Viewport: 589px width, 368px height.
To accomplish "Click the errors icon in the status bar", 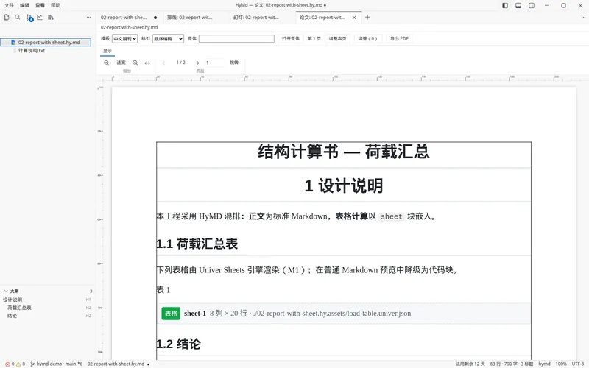I will tap(7, 364).
